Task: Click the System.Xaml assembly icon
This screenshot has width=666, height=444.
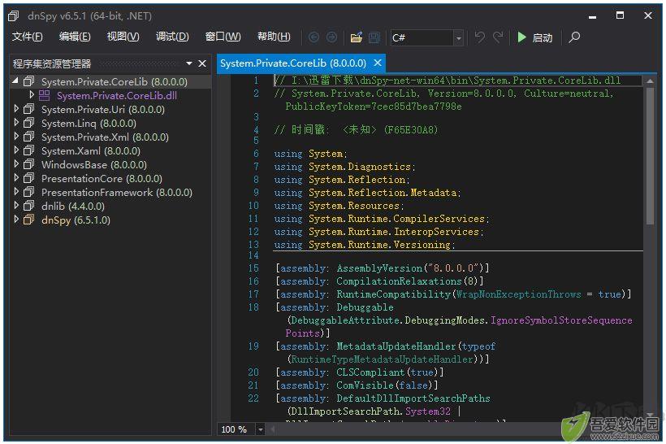Action: 29,150
